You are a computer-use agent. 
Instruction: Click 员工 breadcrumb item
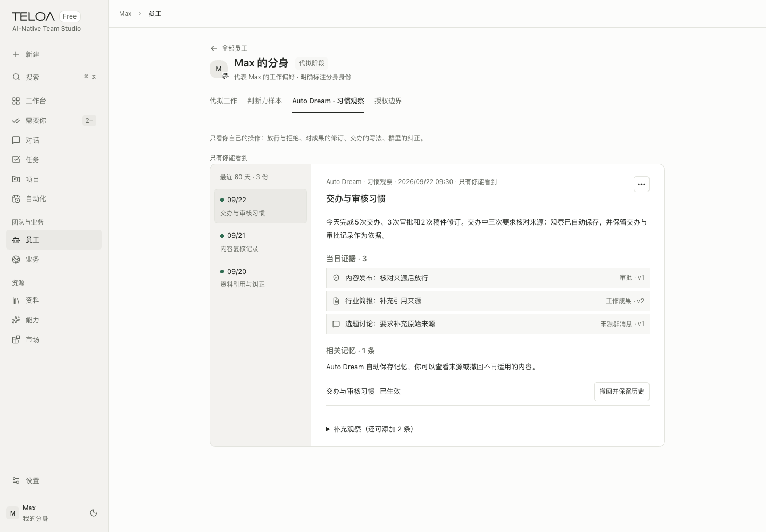coord(155,14)
